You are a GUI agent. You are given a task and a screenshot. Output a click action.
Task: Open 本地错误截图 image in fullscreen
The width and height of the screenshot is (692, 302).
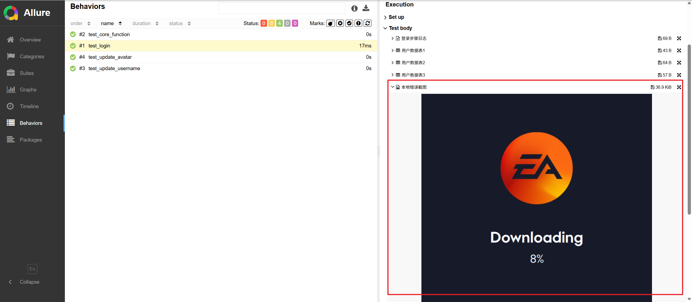(x=679, y=87)
